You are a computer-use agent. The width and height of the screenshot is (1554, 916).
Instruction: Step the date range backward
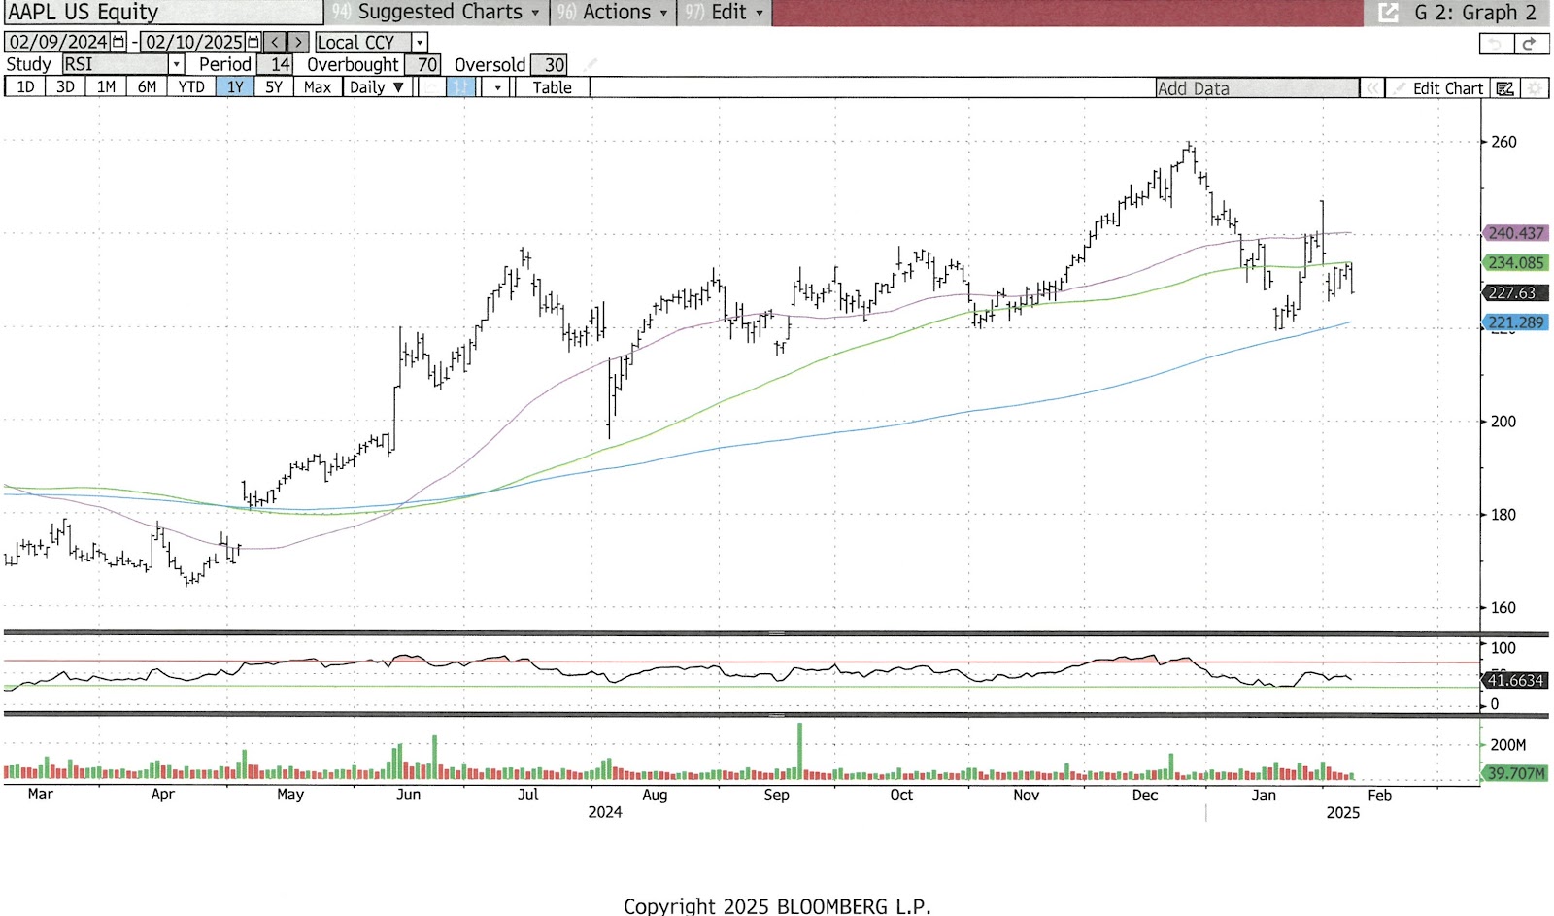[275, 43]
